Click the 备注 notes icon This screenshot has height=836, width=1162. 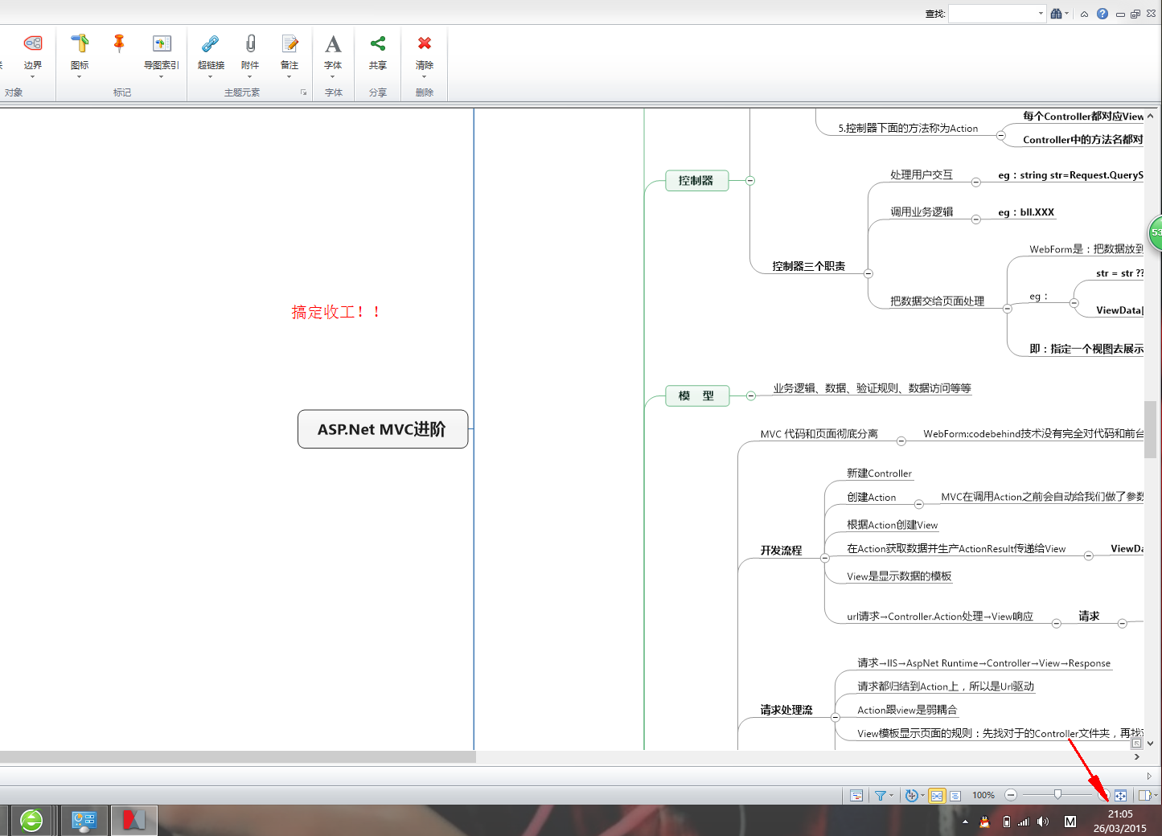tap(289, 43)
